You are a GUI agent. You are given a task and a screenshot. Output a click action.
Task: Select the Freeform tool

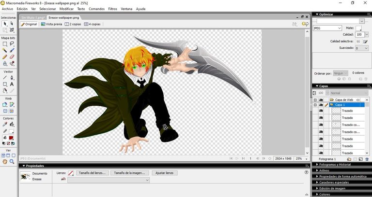point(5,91)
